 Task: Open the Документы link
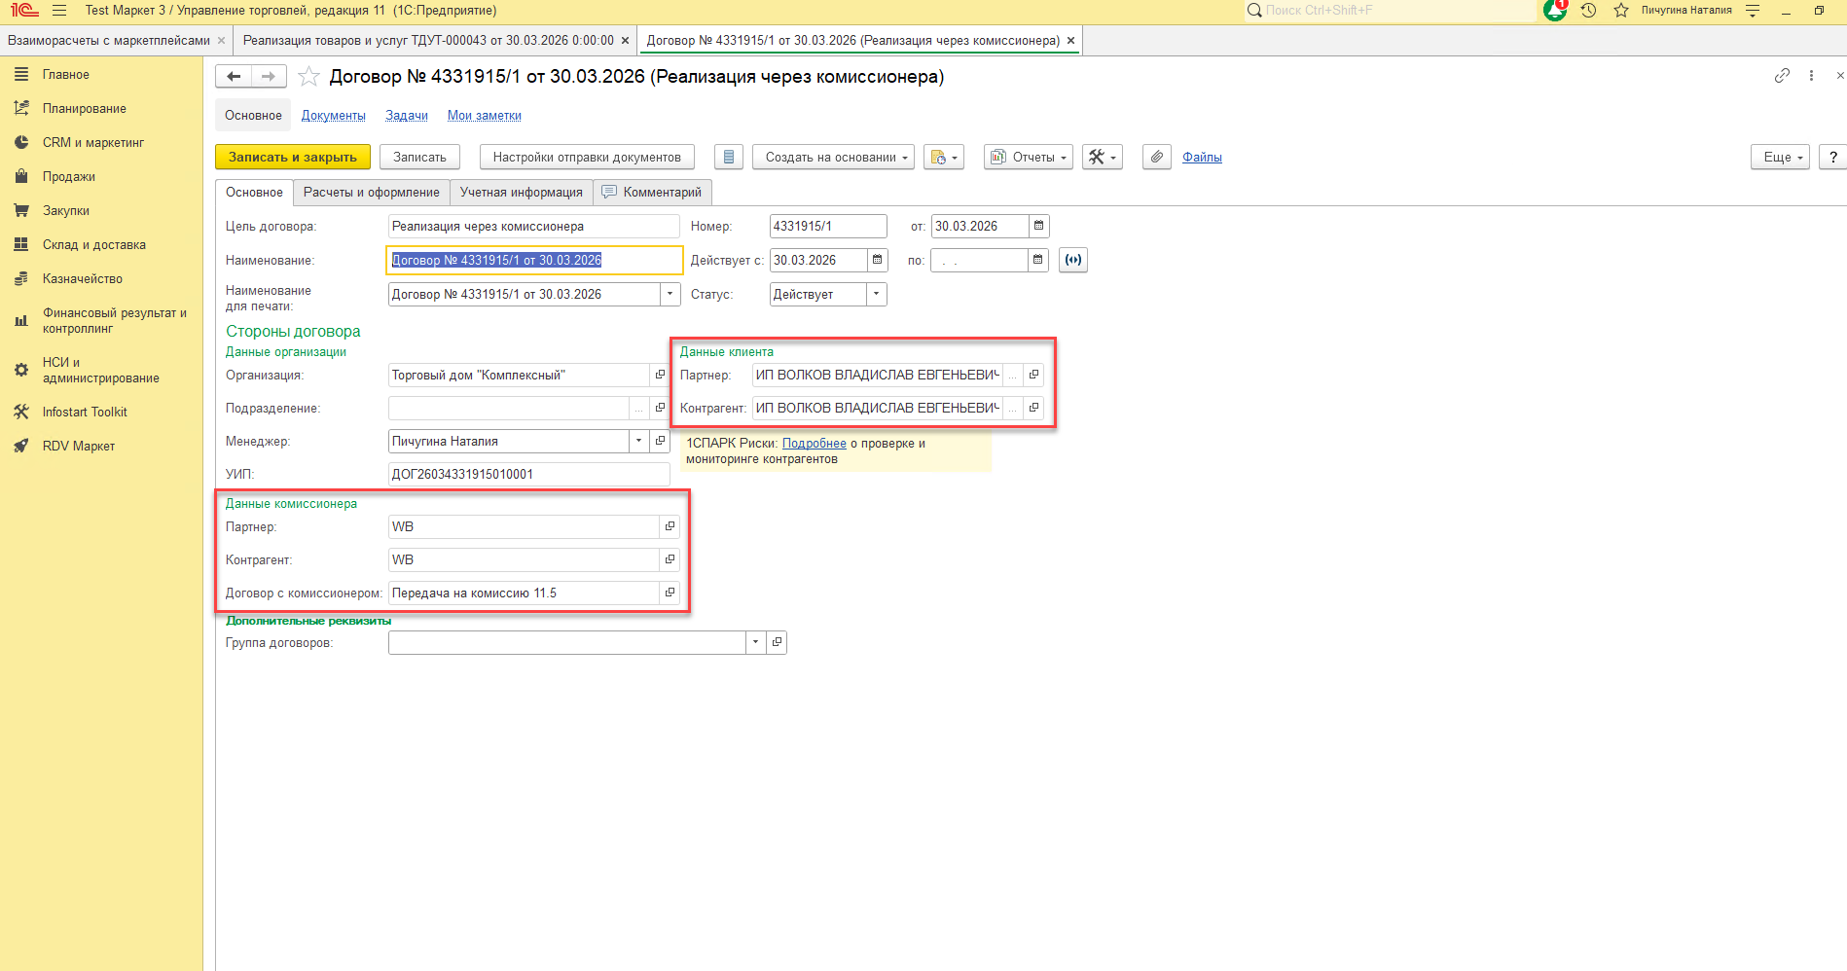(x=334, y=116)
